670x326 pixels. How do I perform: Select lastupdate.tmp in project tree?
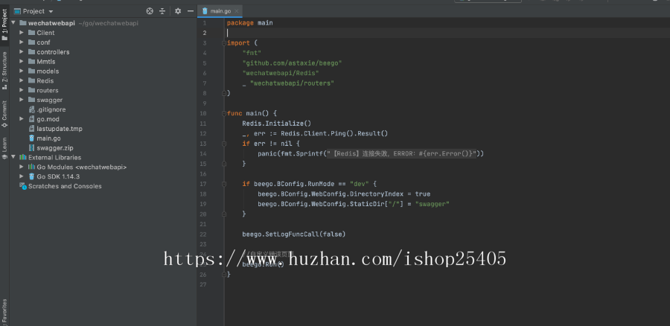(60, 129)
